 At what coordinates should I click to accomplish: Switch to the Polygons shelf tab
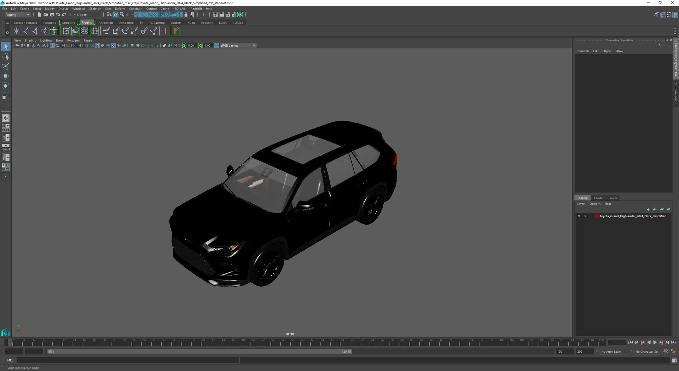click(50, 23)
